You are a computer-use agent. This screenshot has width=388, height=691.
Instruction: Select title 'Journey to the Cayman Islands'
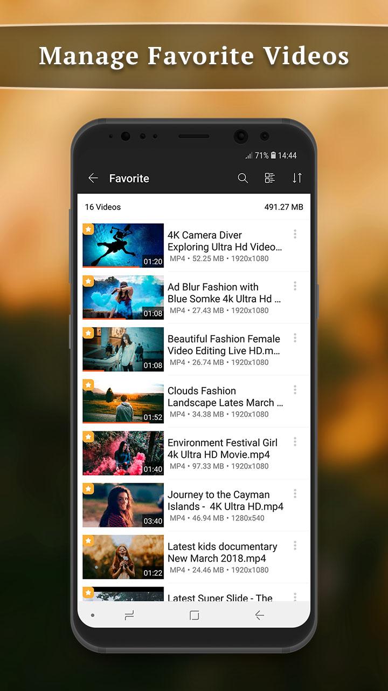(225, 500)
